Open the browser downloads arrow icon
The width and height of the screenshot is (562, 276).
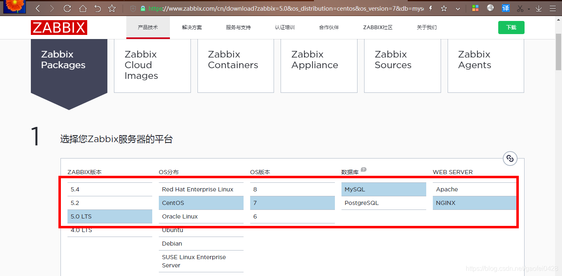[539, 8]
